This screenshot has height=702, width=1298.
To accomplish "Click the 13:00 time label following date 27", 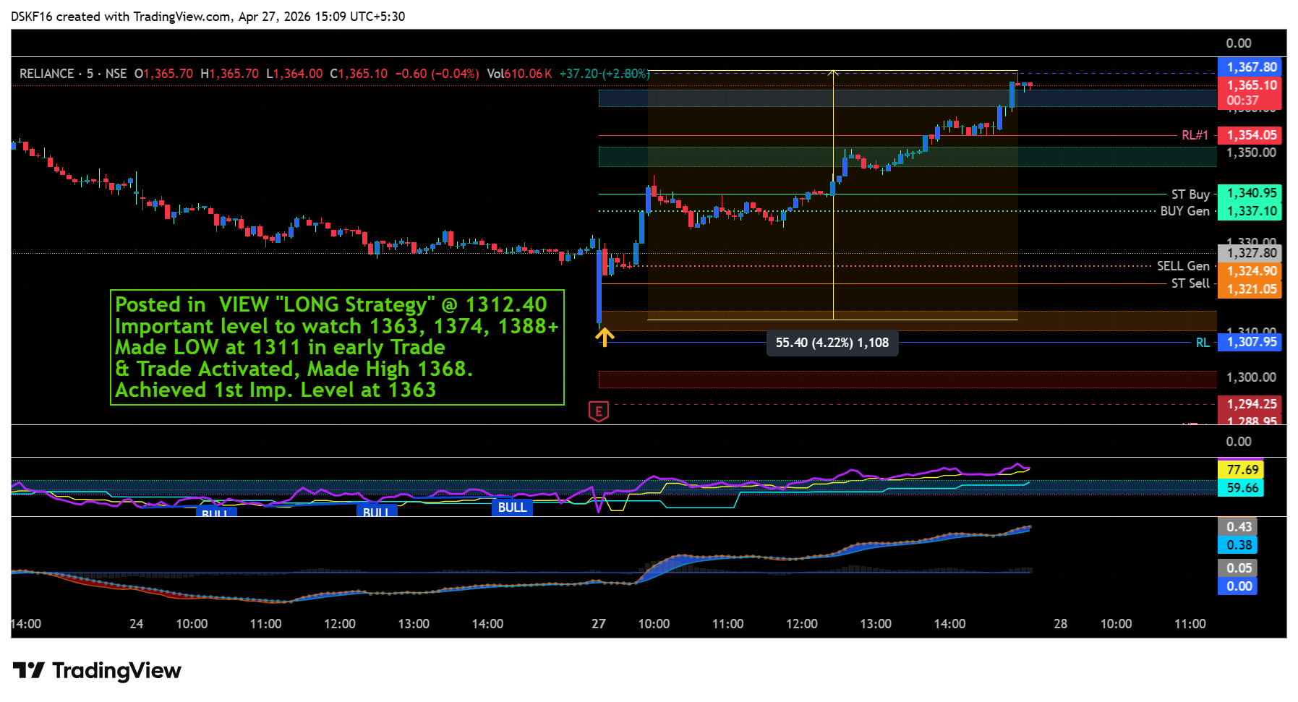I will pos(876,624).
